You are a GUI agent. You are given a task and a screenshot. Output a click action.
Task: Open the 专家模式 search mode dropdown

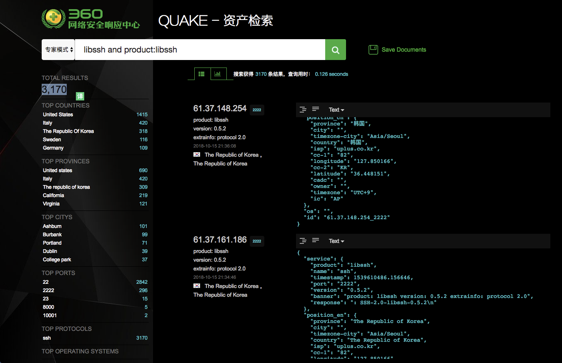[x=58, y=50]
